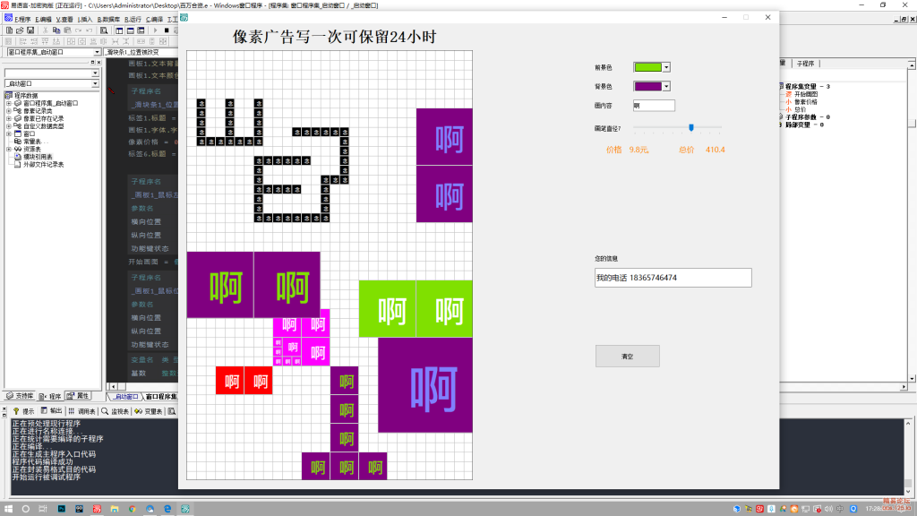Click the open folder toolbar icon
This screenshot has width=917, height=516.
tap(19, 30)
